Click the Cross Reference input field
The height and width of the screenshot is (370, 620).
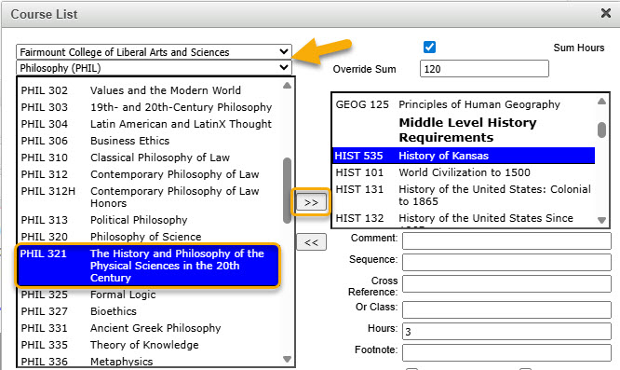[506, 284]
